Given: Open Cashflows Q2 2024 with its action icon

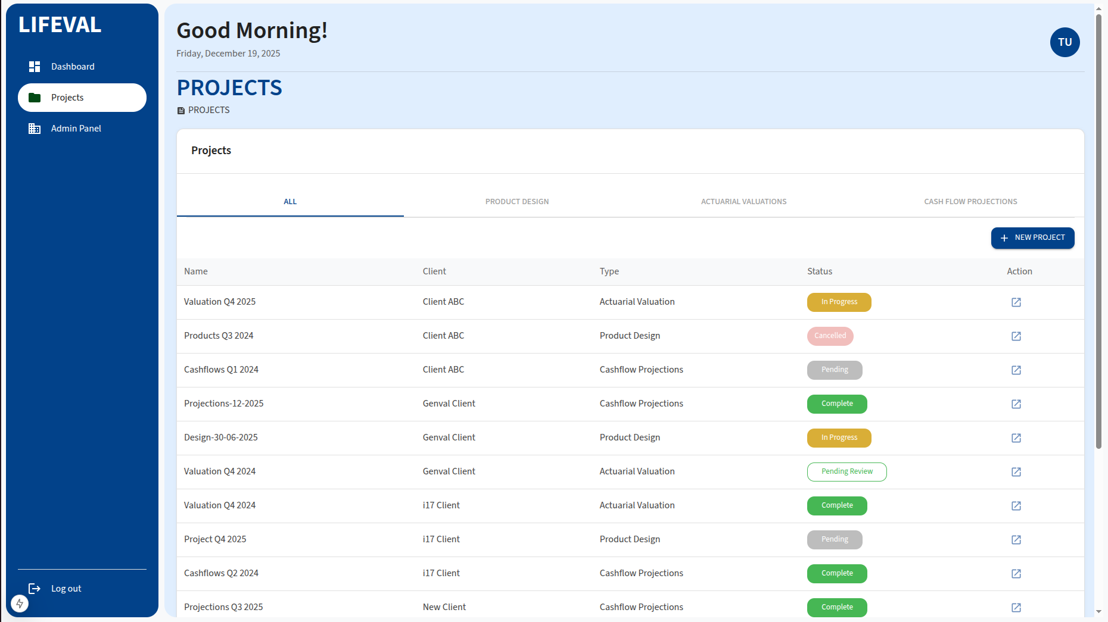Looking at the screenshot, I should click(x=1016, y=574).
